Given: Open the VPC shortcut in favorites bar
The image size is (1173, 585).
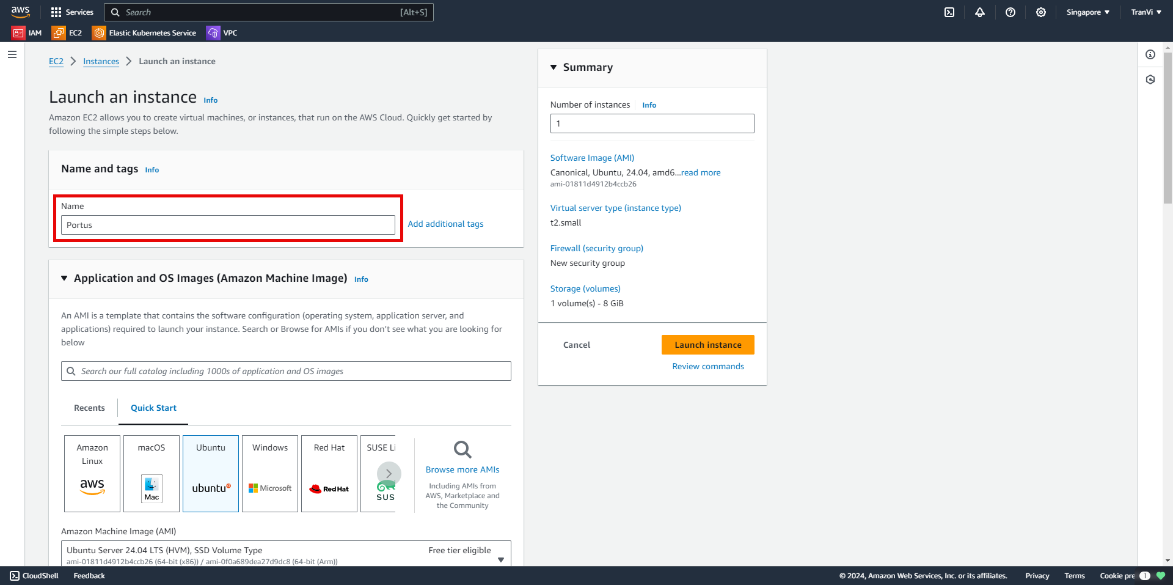Looking at the screenshot, I should [x=222, y=33].
